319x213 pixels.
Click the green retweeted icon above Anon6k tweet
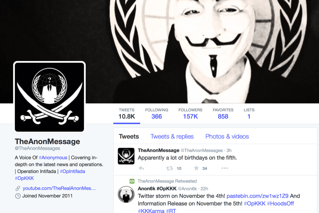tap(132, 181)
